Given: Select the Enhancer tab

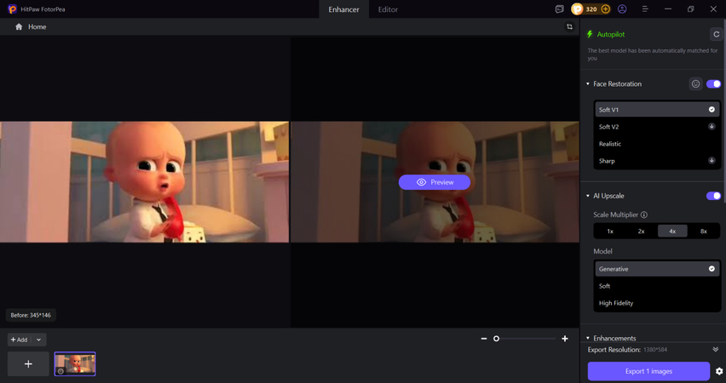Looking at the screenshot, I should (x=343, y=9).
